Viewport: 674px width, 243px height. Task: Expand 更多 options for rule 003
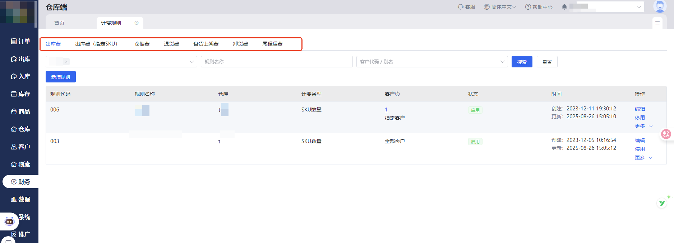pos(643,158)
